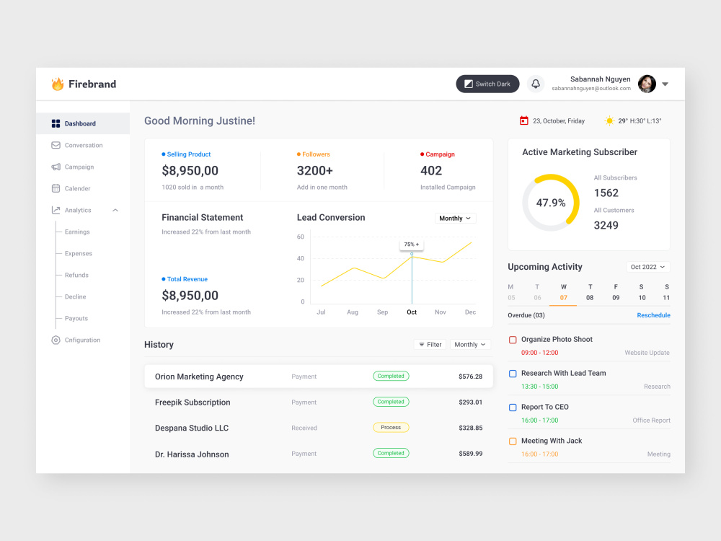Check the Research With Lead Team checkbox
Screen dimensions: 721x541
(x=513, y=374)
